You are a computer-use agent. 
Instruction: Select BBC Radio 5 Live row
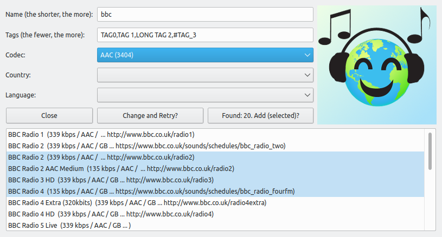coord(215,225)
